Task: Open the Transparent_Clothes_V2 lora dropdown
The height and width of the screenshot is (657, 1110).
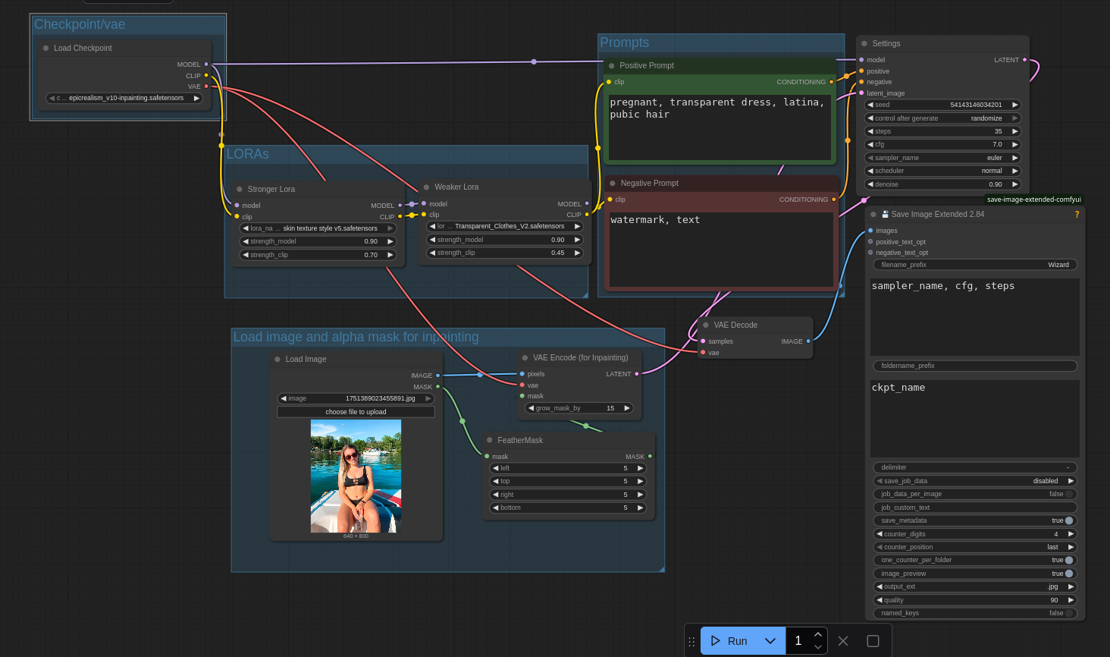Action: pos(505,226)
